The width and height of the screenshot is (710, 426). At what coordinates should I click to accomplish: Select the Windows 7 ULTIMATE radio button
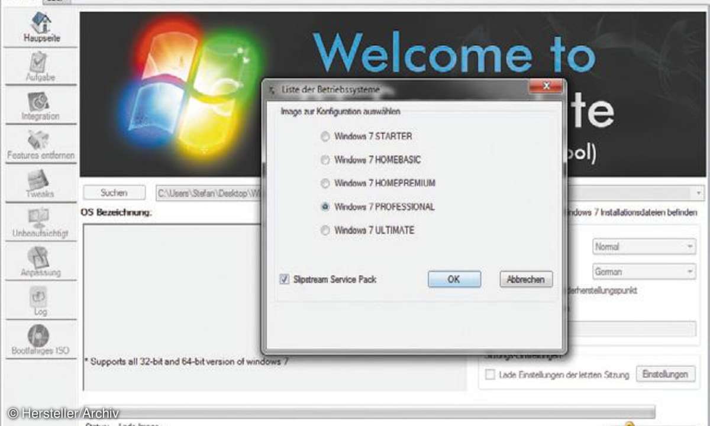coord(325,231)
